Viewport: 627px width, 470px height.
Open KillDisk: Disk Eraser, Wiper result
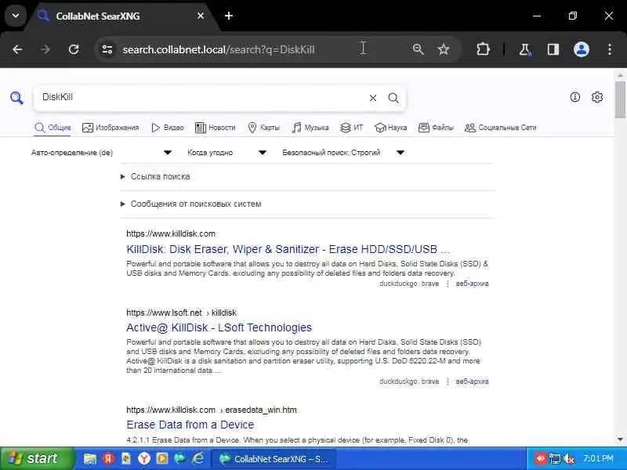[x=288, y=249]
